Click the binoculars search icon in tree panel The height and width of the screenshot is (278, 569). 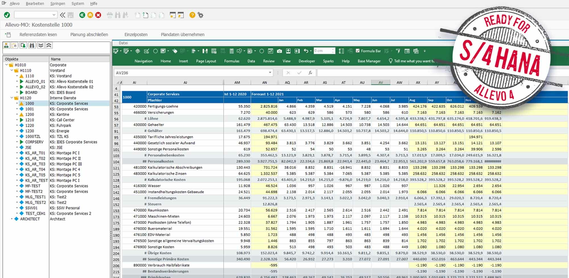32,45
